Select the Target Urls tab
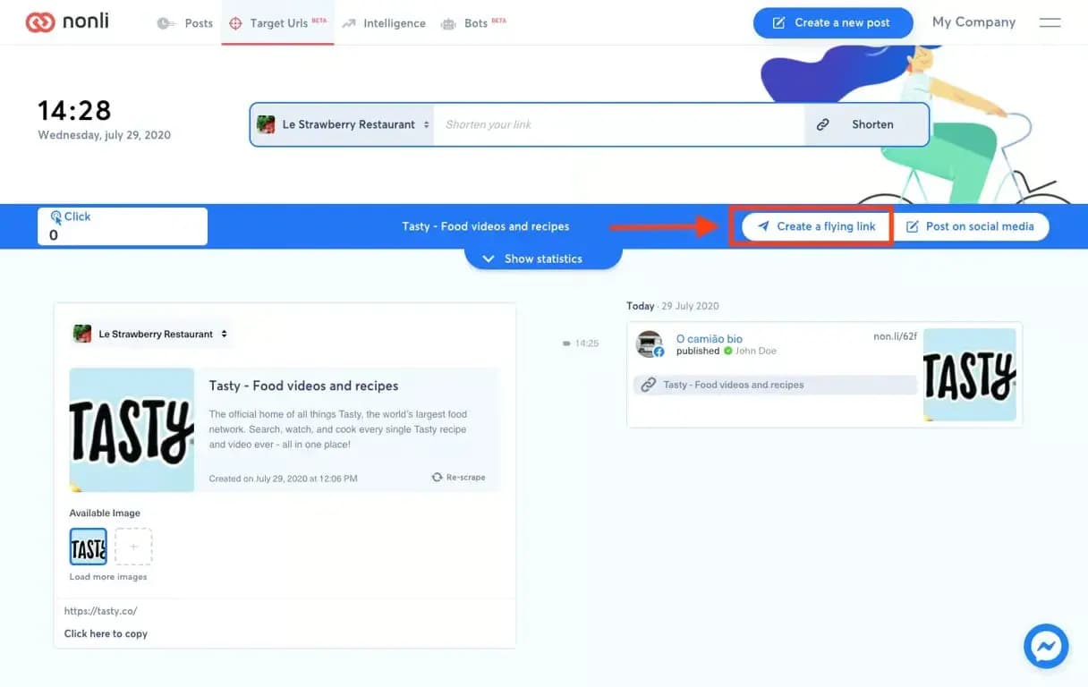Viewport: 1088px width, 687px height. (278, 23)
